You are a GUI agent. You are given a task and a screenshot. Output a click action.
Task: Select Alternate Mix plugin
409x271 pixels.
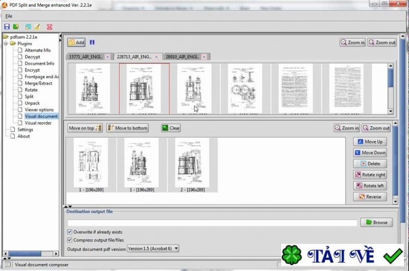pyautogui.click(x=37, y=50)
